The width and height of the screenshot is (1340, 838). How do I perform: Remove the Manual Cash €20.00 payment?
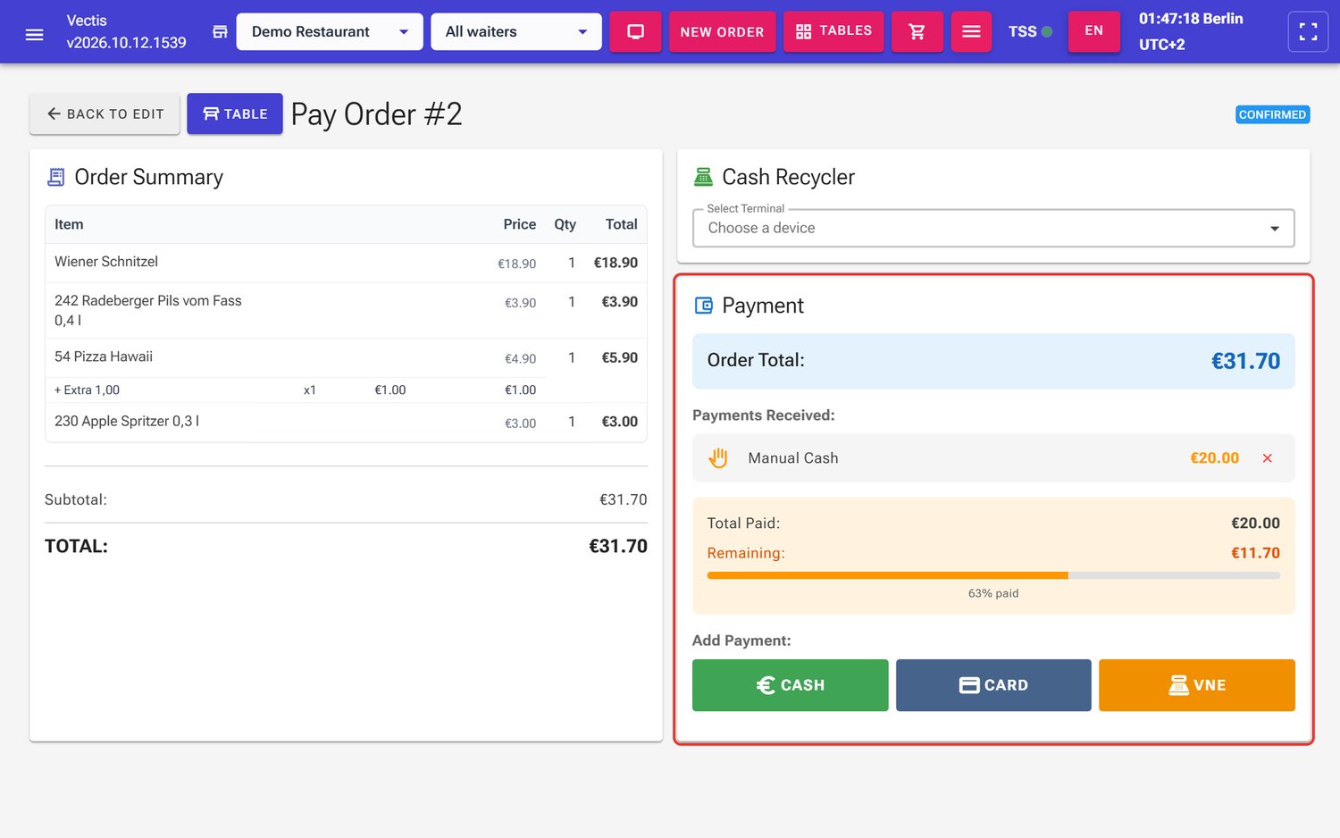(1267, 458)
